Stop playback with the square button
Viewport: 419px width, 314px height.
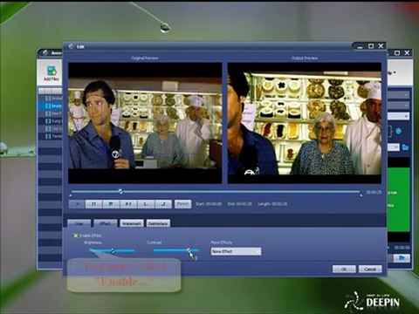tap(111, 204)
